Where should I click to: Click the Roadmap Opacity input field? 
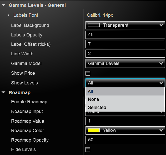tap(125, 140)
